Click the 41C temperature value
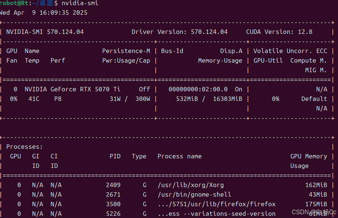Image resolution: width=338 pixels, height=218 pixels. coord(34,99)
